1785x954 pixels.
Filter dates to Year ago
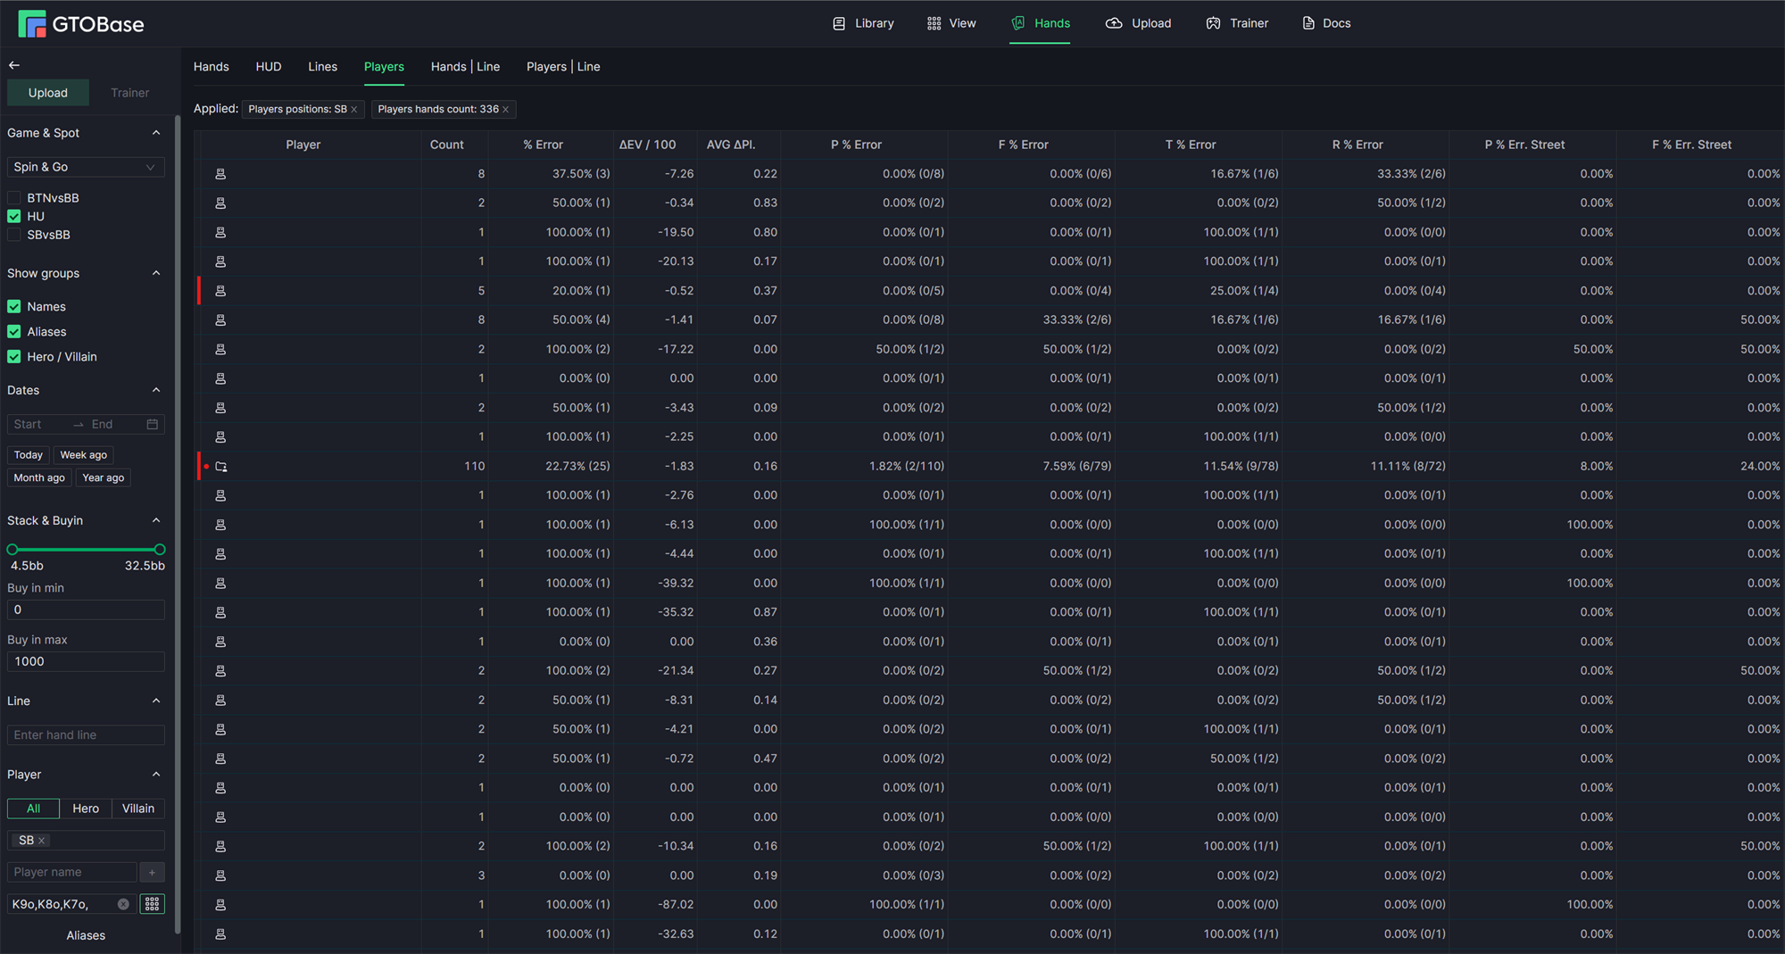tap(104, 478)
